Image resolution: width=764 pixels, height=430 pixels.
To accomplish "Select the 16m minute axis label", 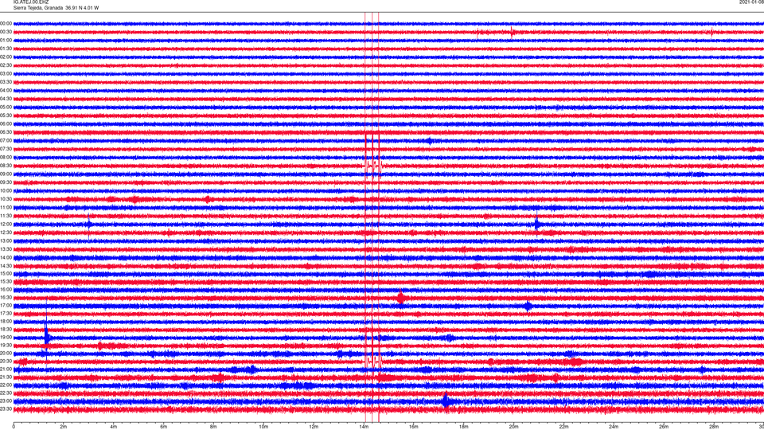I will tap(414, 427).
